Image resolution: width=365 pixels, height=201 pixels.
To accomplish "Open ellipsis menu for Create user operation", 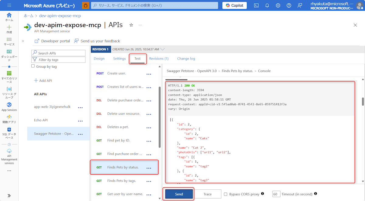I will coord(149,74).
